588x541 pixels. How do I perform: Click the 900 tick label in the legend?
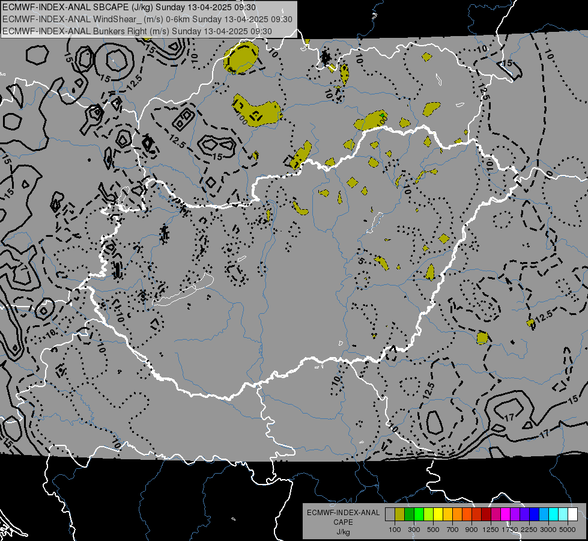click(471, 530)
